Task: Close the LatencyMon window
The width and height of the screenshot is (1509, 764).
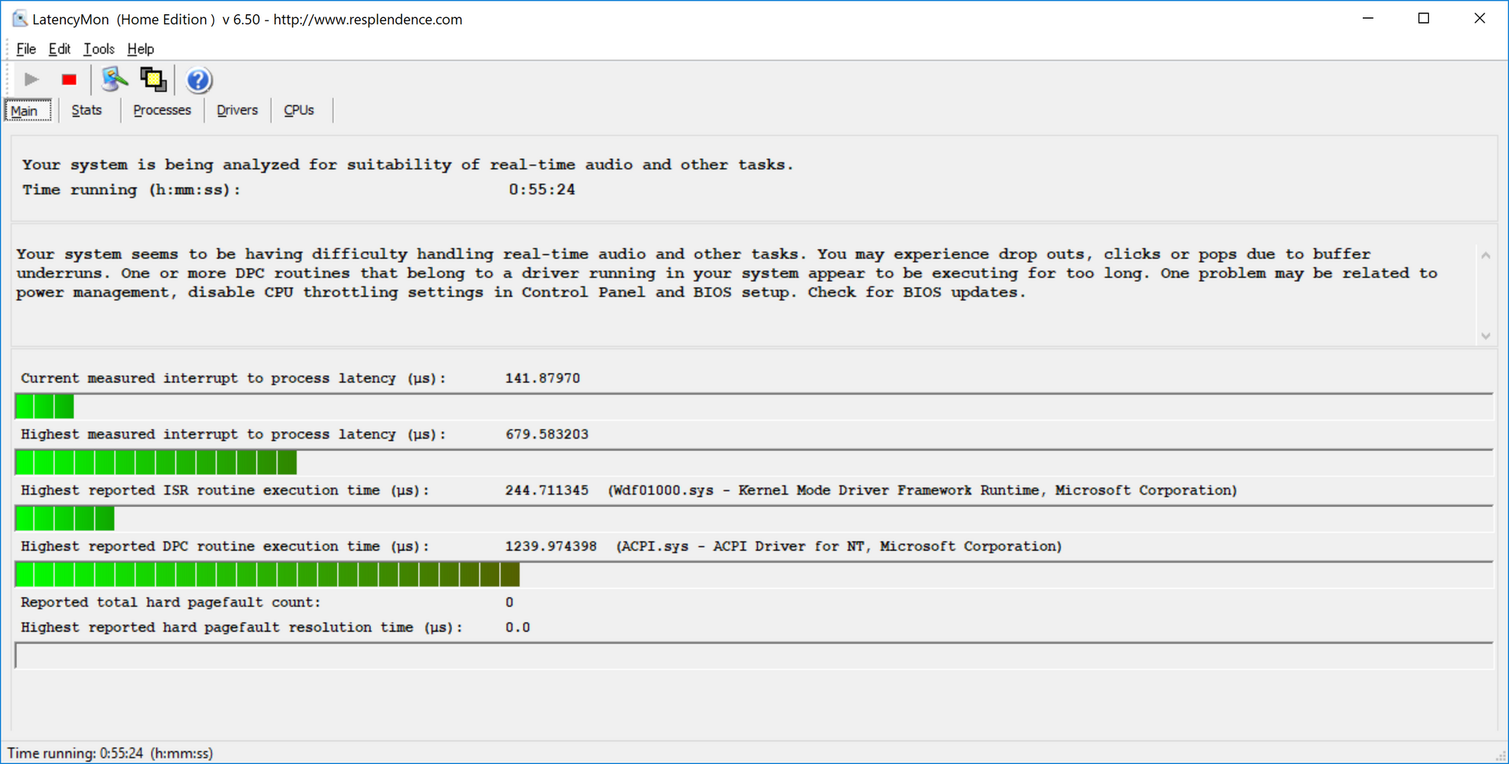Action: coord(1479,18)
